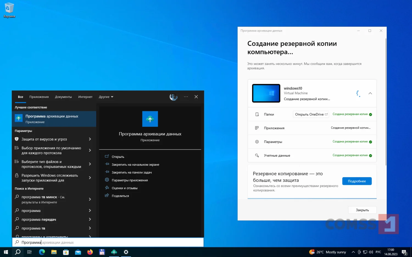The width and height of the screenshot is (412, 257).
Task: Click the Открыть OneDrive button
Action: (311, 114)
